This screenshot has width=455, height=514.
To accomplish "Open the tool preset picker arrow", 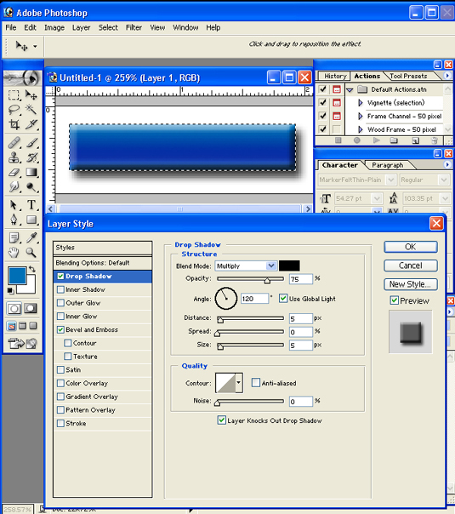I will click(35, 46).
